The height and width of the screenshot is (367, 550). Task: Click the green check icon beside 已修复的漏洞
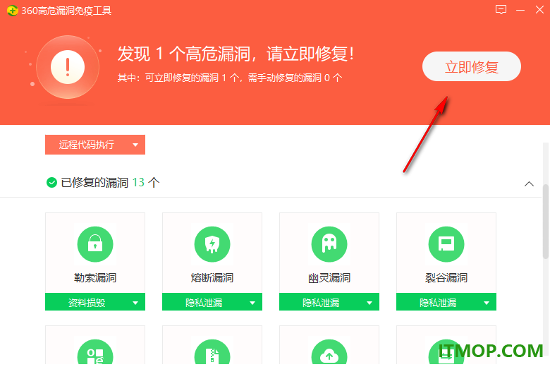(51, 183)
